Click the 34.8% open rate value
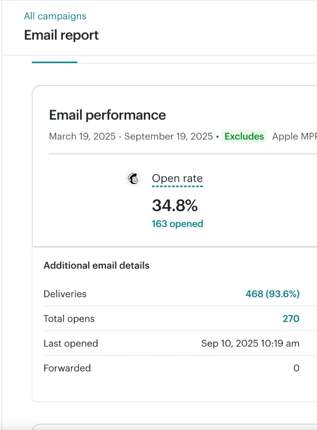 coord(175,205)
